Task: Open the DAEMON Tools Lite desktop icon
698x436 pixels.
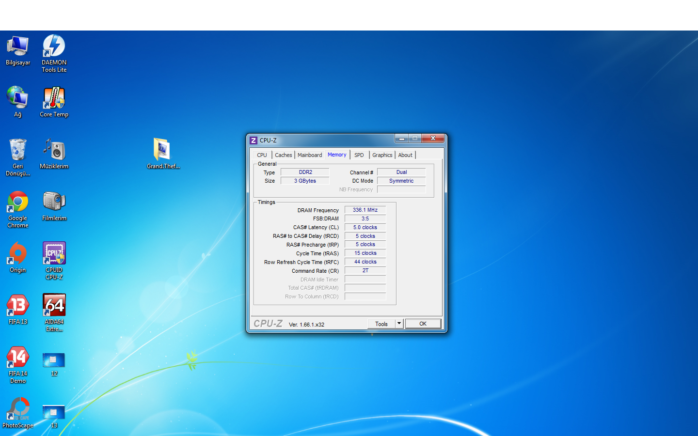Action: pyautogui.click(x=54, y=47)
